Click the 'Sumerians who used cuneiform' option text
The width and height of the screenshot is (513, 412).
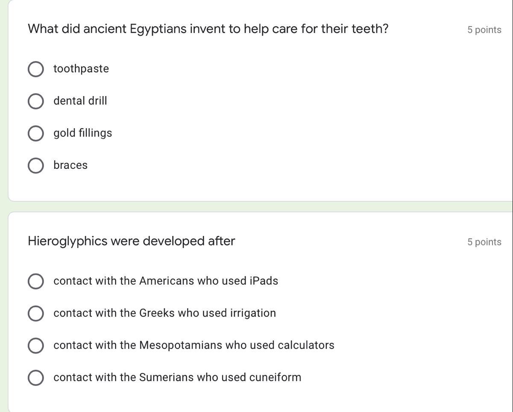click(177, 377)
